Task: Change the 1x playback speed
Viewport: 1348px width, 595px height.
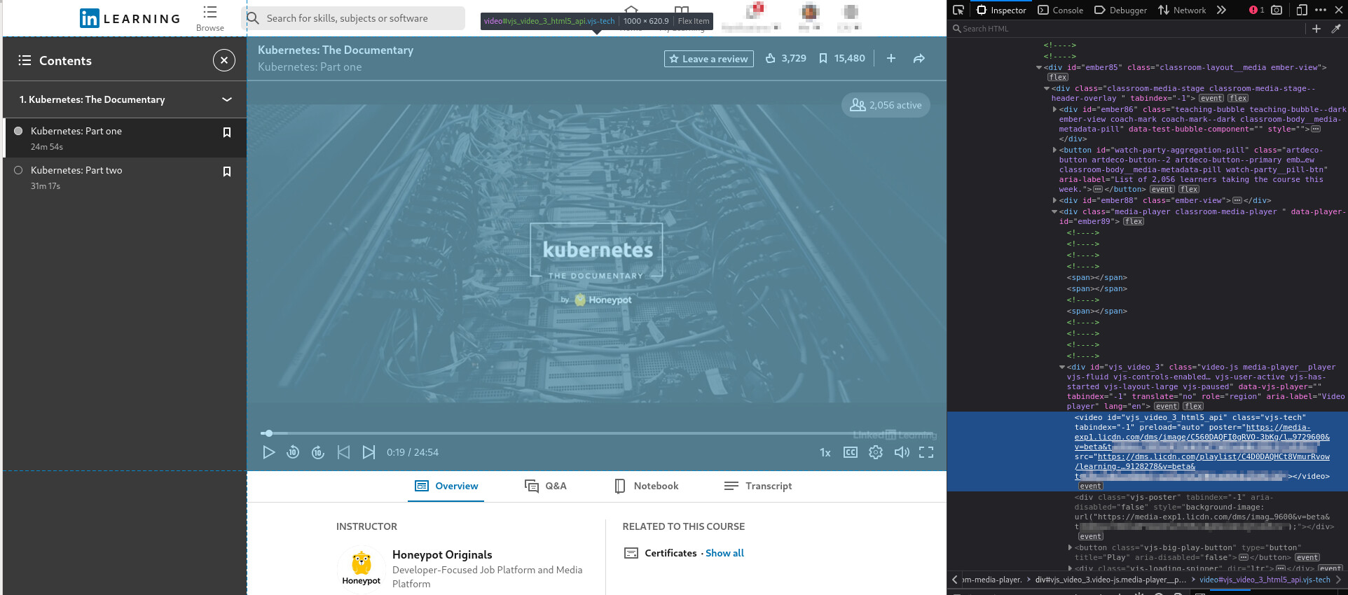Action: [825, 453]
